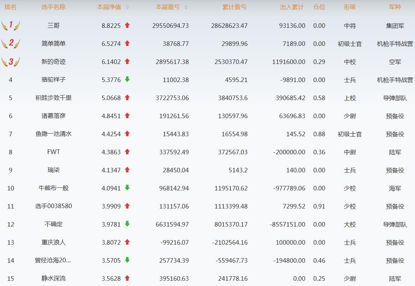
Task: Click the 军种 column header
Action: [x=395, y=7]
